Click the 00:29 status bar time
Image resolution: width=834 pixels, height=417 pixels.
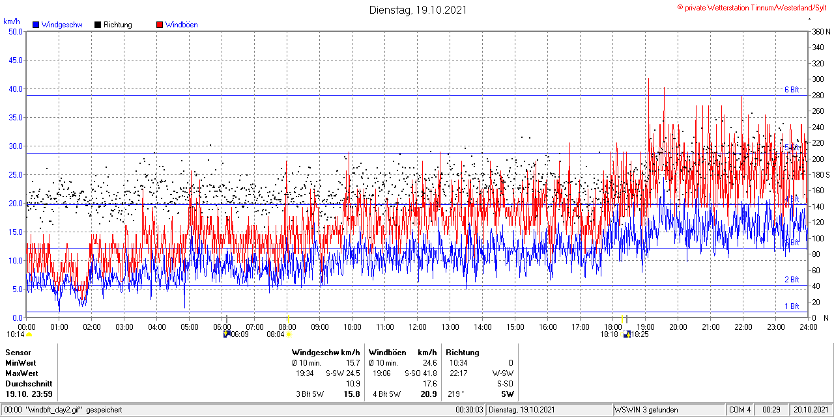click(x=772, y=410)
